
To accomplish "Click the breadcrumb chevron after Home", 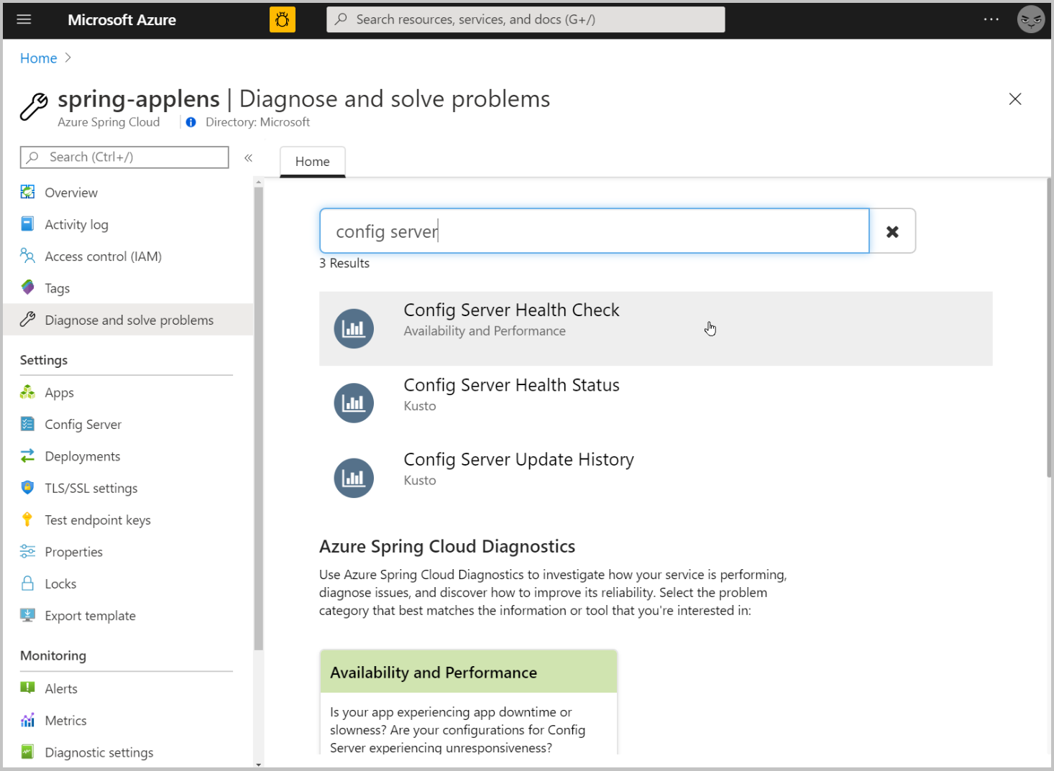I will [68, 57].
